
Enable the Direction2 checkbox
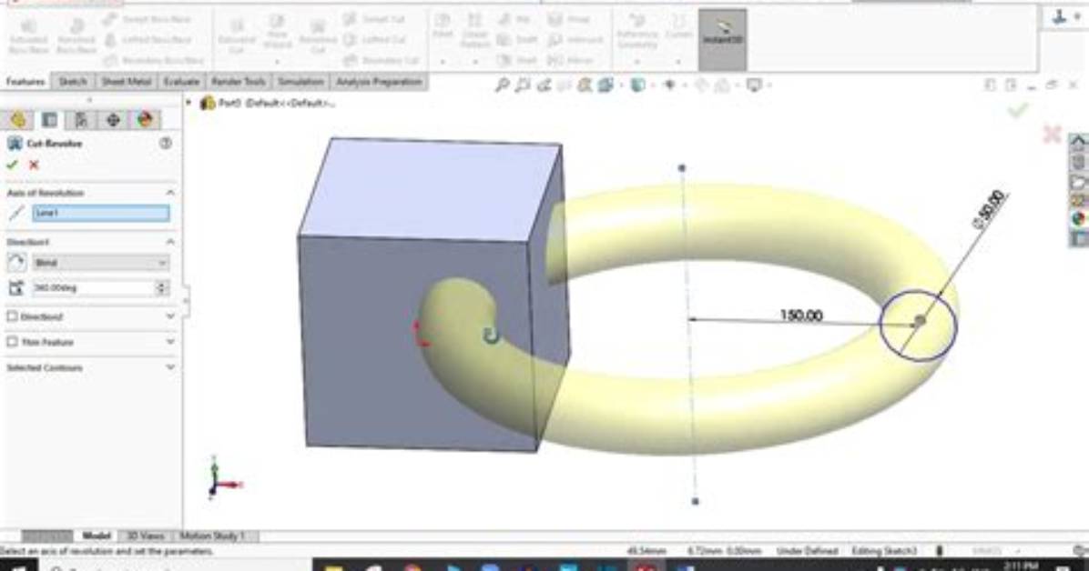coord(12,316)
